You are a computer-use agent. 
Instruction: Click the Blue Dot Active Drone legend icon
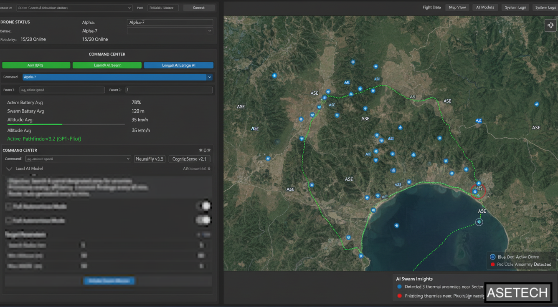click(x=492, y=257)
